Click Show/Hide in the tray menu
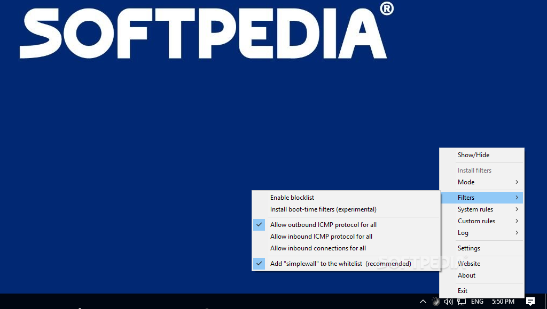The image size is (547, 309). [x=481, y=155]
